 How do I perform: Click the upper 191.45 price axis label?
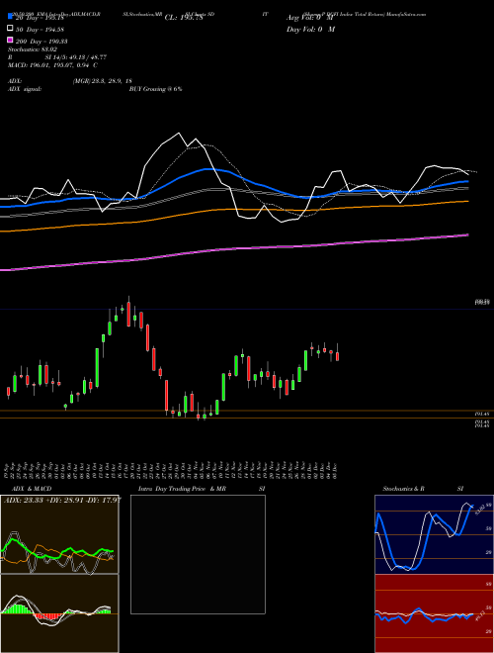482,414
